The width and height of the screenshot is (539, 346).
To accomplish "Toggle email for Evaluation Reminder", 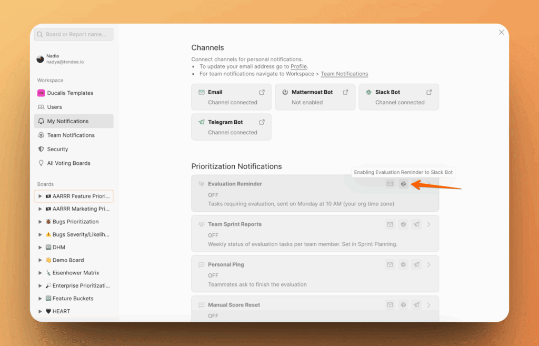I will pos(390,184).
